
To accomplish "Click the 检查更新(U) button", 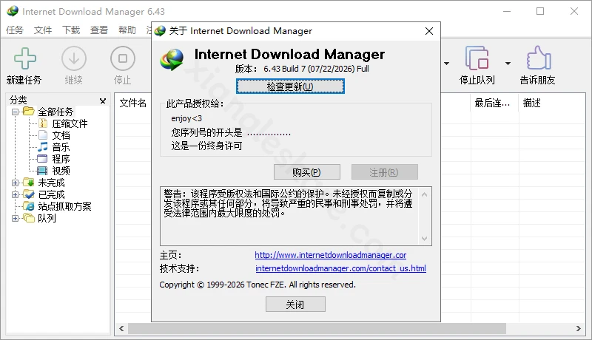I will (x=290, y=86).
